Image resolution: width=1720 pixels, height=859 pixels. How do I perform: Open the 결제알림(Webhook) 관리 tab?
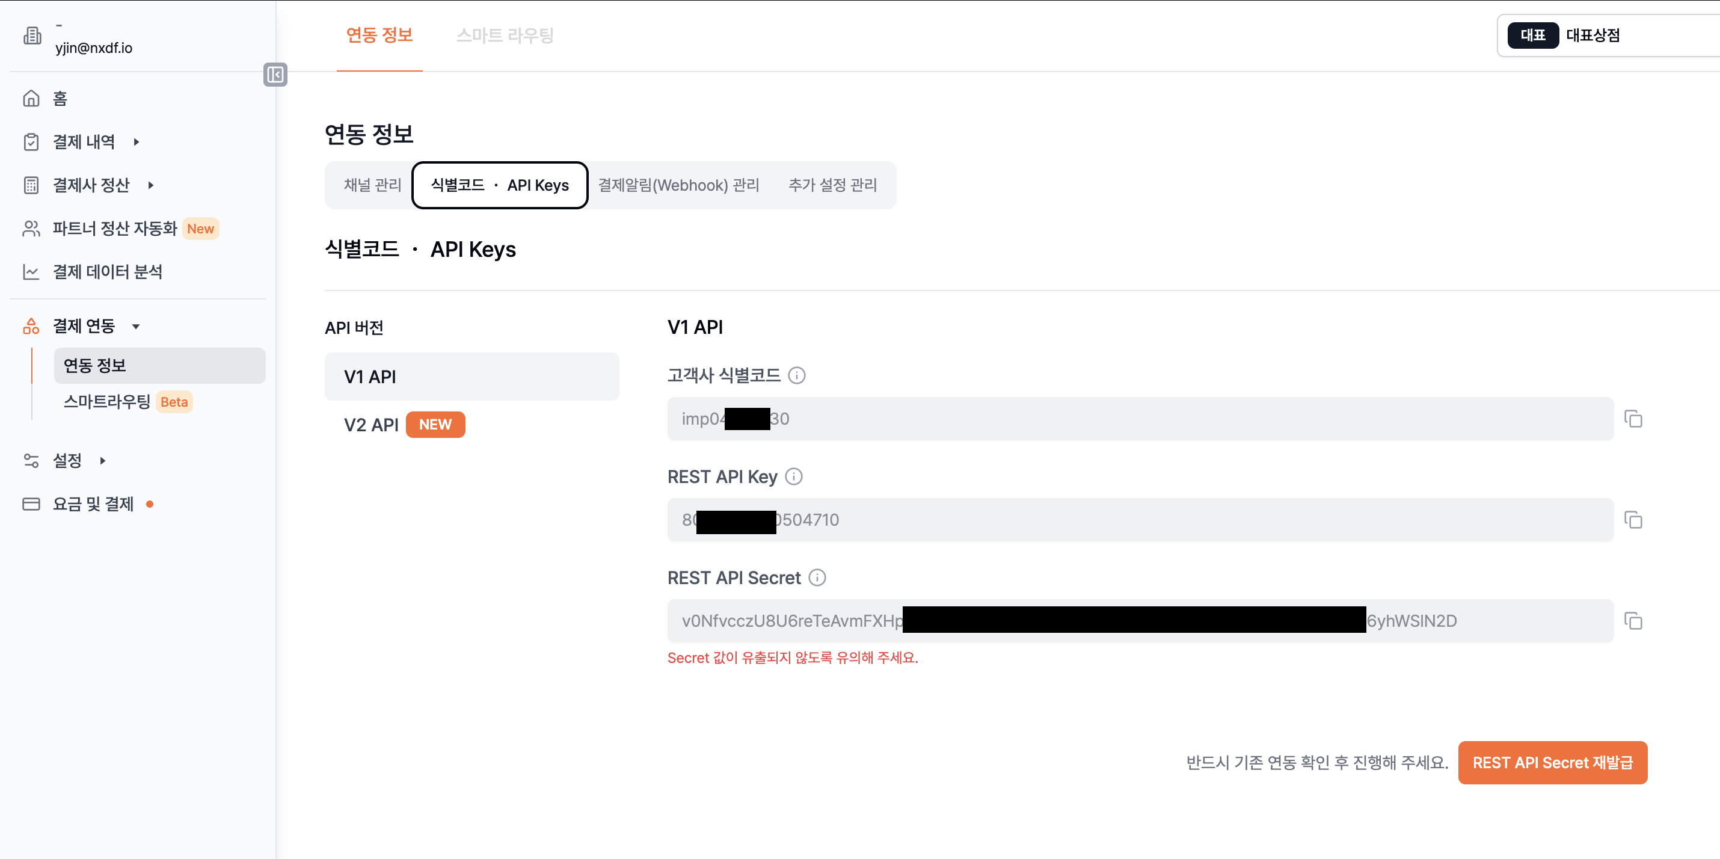tap(678, 185)
